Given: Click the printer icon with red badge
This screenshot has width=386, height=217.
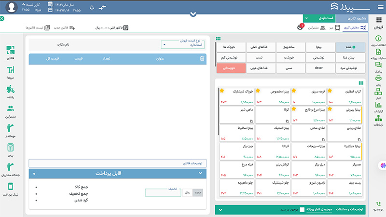Looking at the screenshot, I should pos(300,27).
